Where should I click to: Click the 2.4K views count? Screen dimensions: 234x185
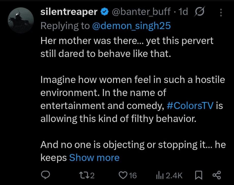pyautogui.click(x=174, y=175)
